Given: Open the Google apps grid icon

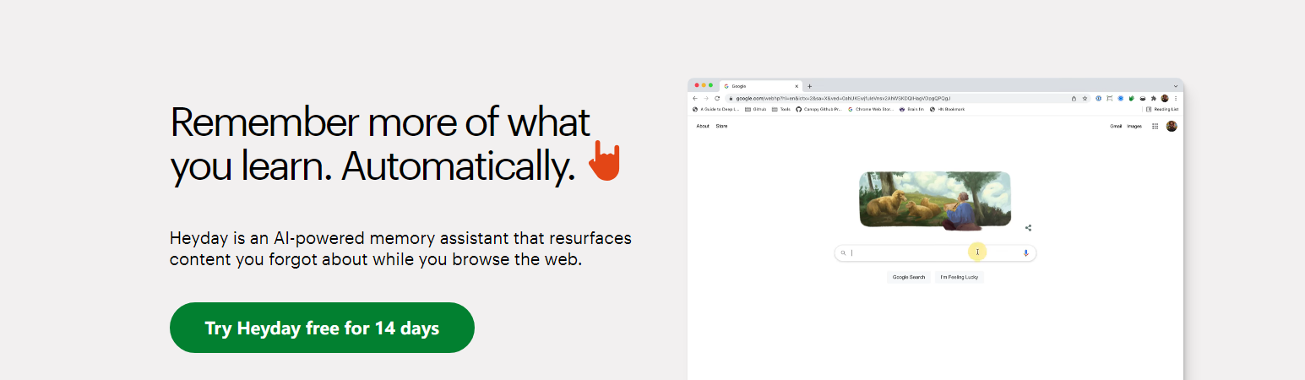Looking at the screenshot, I should tap(1155, 126).
